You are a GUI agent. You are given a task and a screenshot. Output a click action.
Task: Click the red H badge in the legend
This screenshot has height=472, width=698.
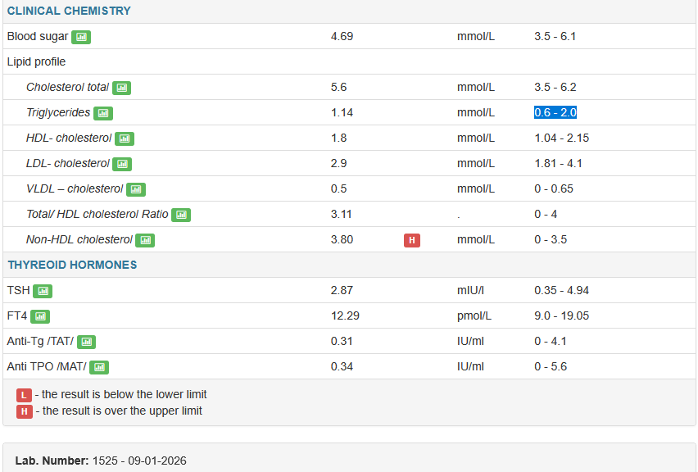25,411
